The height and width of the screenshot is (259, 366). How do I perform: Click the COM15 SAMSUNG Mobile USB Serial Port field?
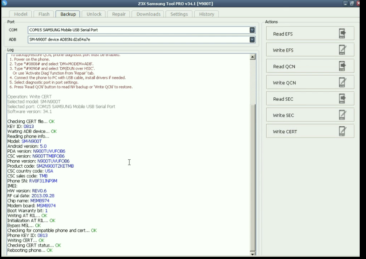point(141,30)
